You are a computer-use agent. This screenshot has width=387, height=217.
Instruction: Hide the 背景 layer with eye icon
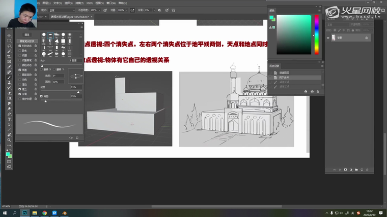328,38
